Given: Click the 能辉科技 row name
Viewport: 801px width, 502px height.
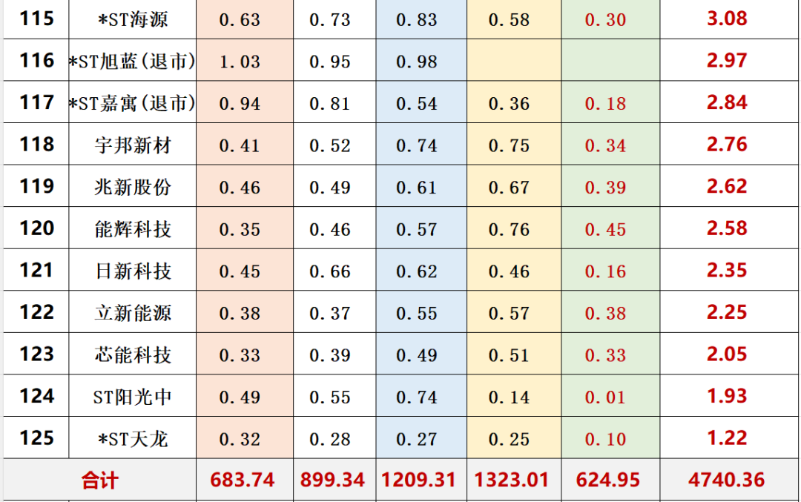Looking at the screenshot, I should pyautogui.click(x=133, y=229).
